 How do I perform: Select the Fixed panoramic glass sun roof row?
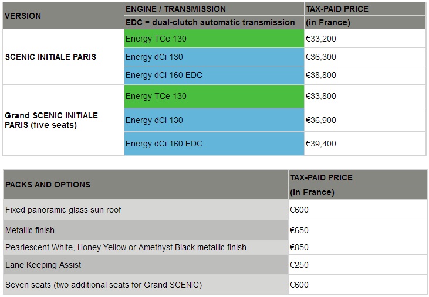coord(63,210)
